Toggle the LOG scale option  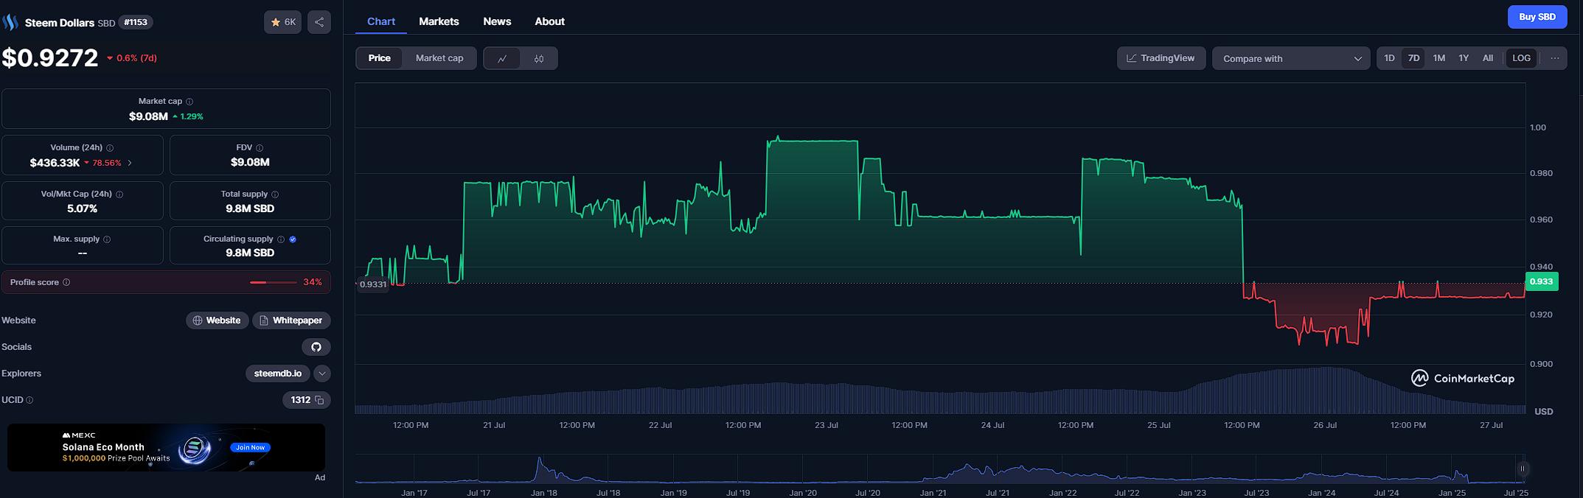tap(1522, 58)
